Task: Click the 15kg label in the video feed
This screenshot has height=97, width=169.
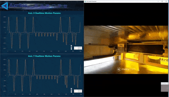Action: pyautogui.click(x=121, y=45)
